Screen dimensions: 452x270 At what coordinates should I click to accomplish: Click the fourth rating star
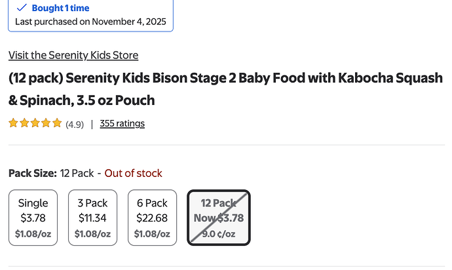[46, 123]
